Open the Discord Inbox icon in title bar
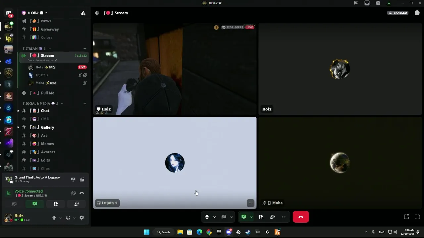424x238 pixels. pyautogui.click(x=367, y=3)
